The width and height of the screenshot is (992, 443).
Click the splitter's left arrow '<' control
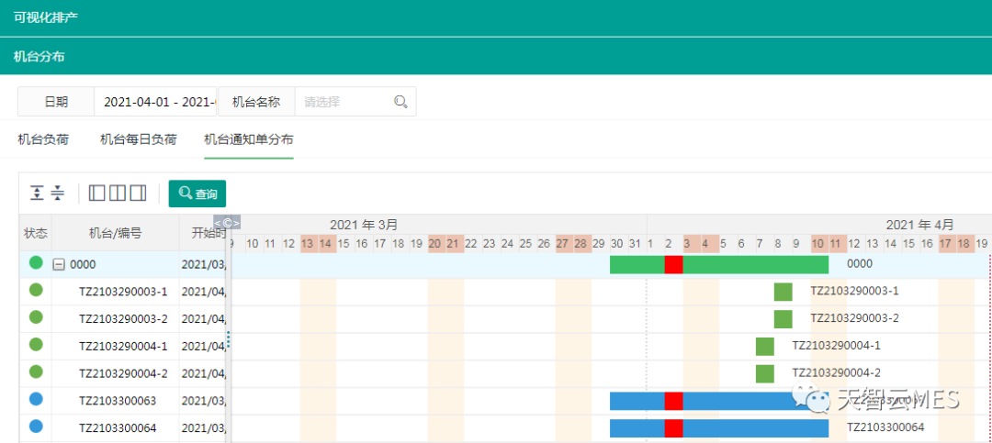217,223
